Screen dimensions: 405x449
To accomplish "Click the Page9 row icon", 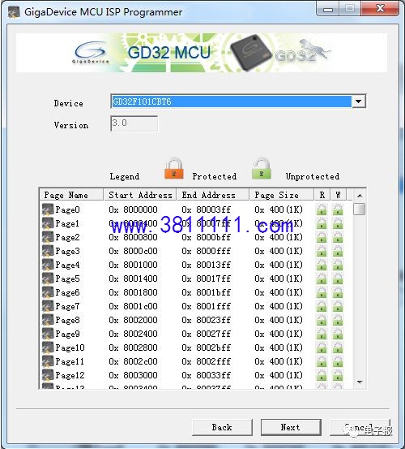I will click(48, 334).
